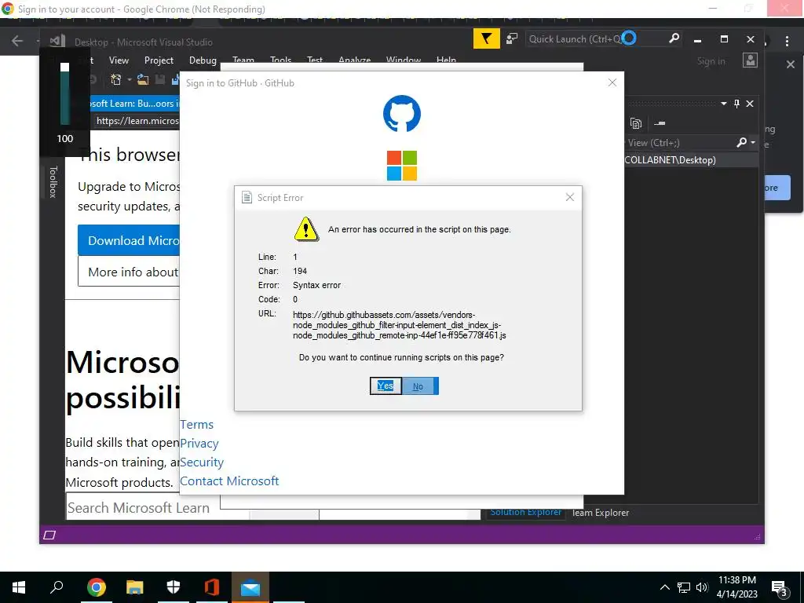Viewport: 804px width, 603px height.
Task: Click the Save toolbar icon in Visual Studio
Action: click(x=160, y=79)
